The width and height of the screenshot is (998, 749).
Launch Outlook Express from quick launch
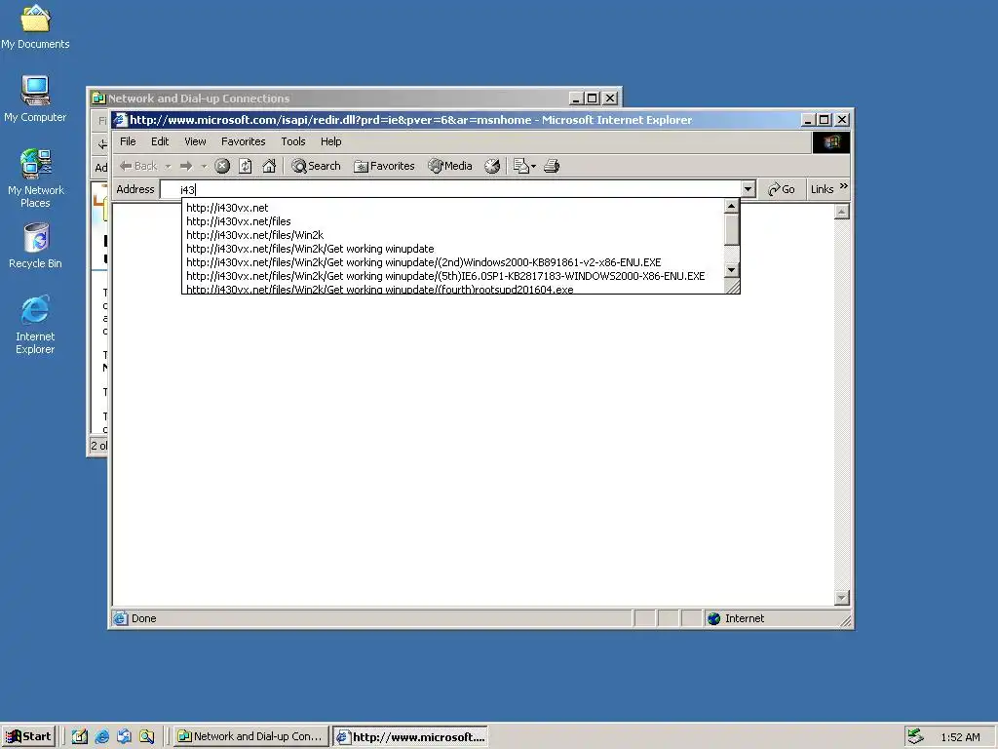124,736
